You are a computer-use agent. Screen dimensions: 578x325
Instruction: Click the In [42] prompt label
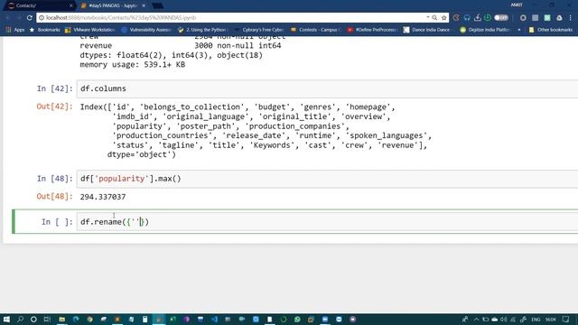click(54, 88)
